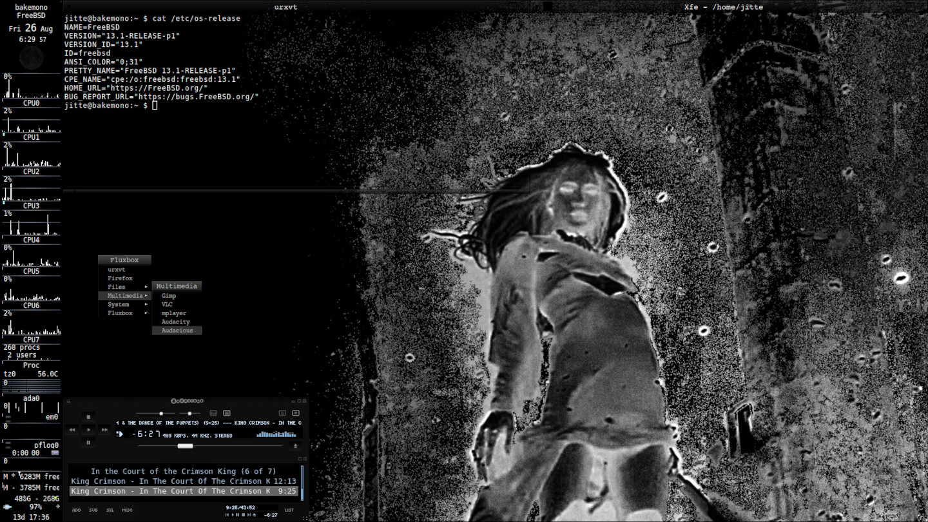
Task: Click mini previous-track icon in playlist footer
Action: pyautogui.click(x=227, y=515)
